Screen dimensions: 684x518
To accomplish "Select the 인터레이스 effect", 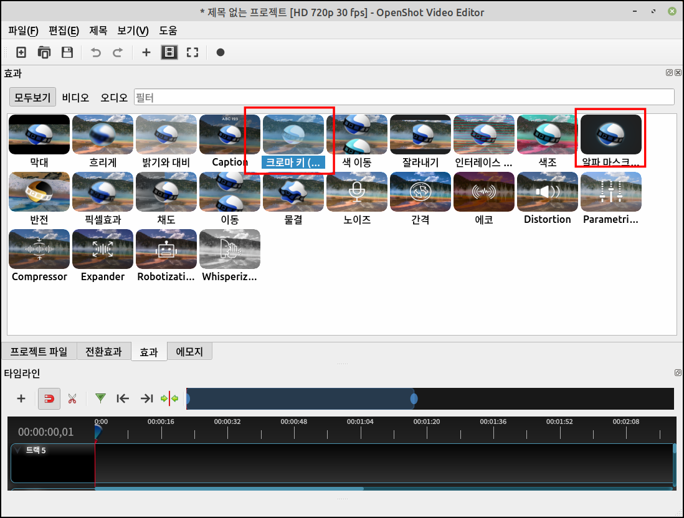I will point(484,141).
